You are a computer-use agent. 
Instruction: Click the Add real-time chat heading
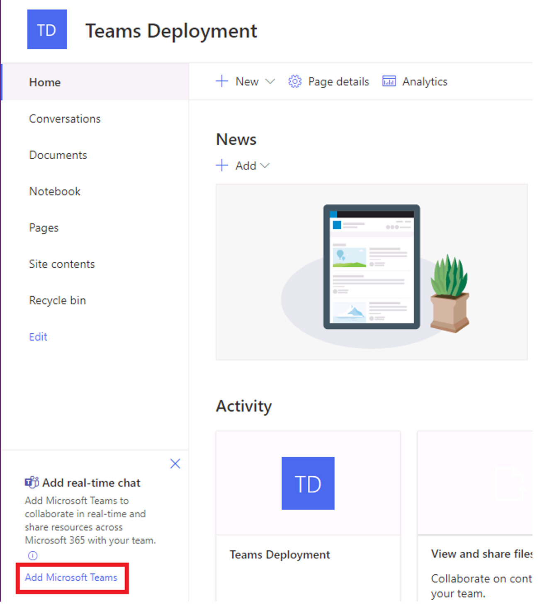[91, 483]
